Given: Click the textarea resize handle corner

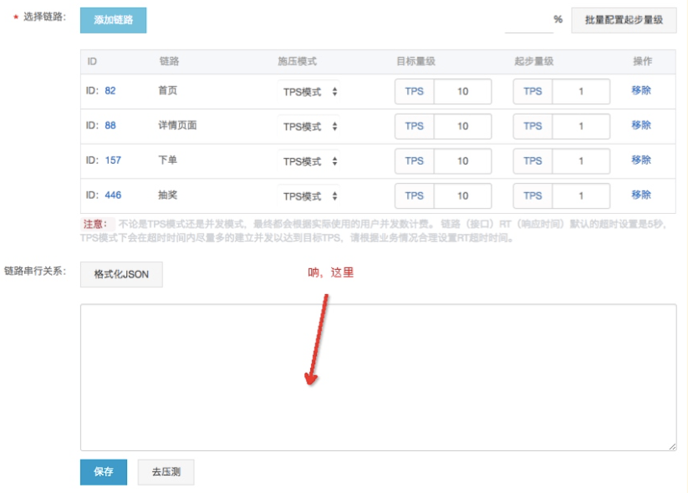Looking at the screenshot, I should tap(672, 446).
